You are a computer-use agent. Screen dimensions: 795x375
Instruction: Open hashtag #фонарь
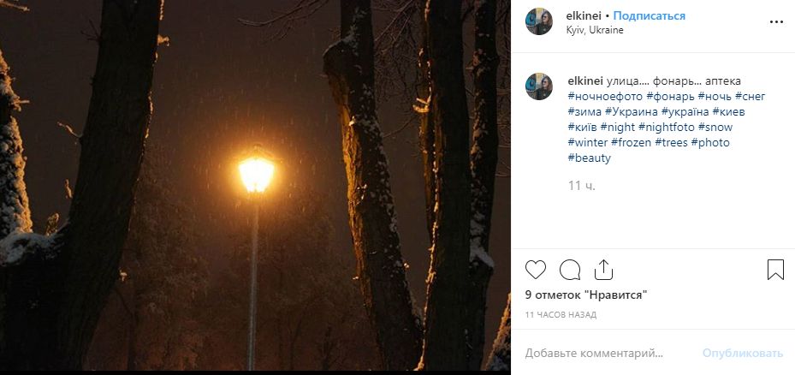click(670, 96)
